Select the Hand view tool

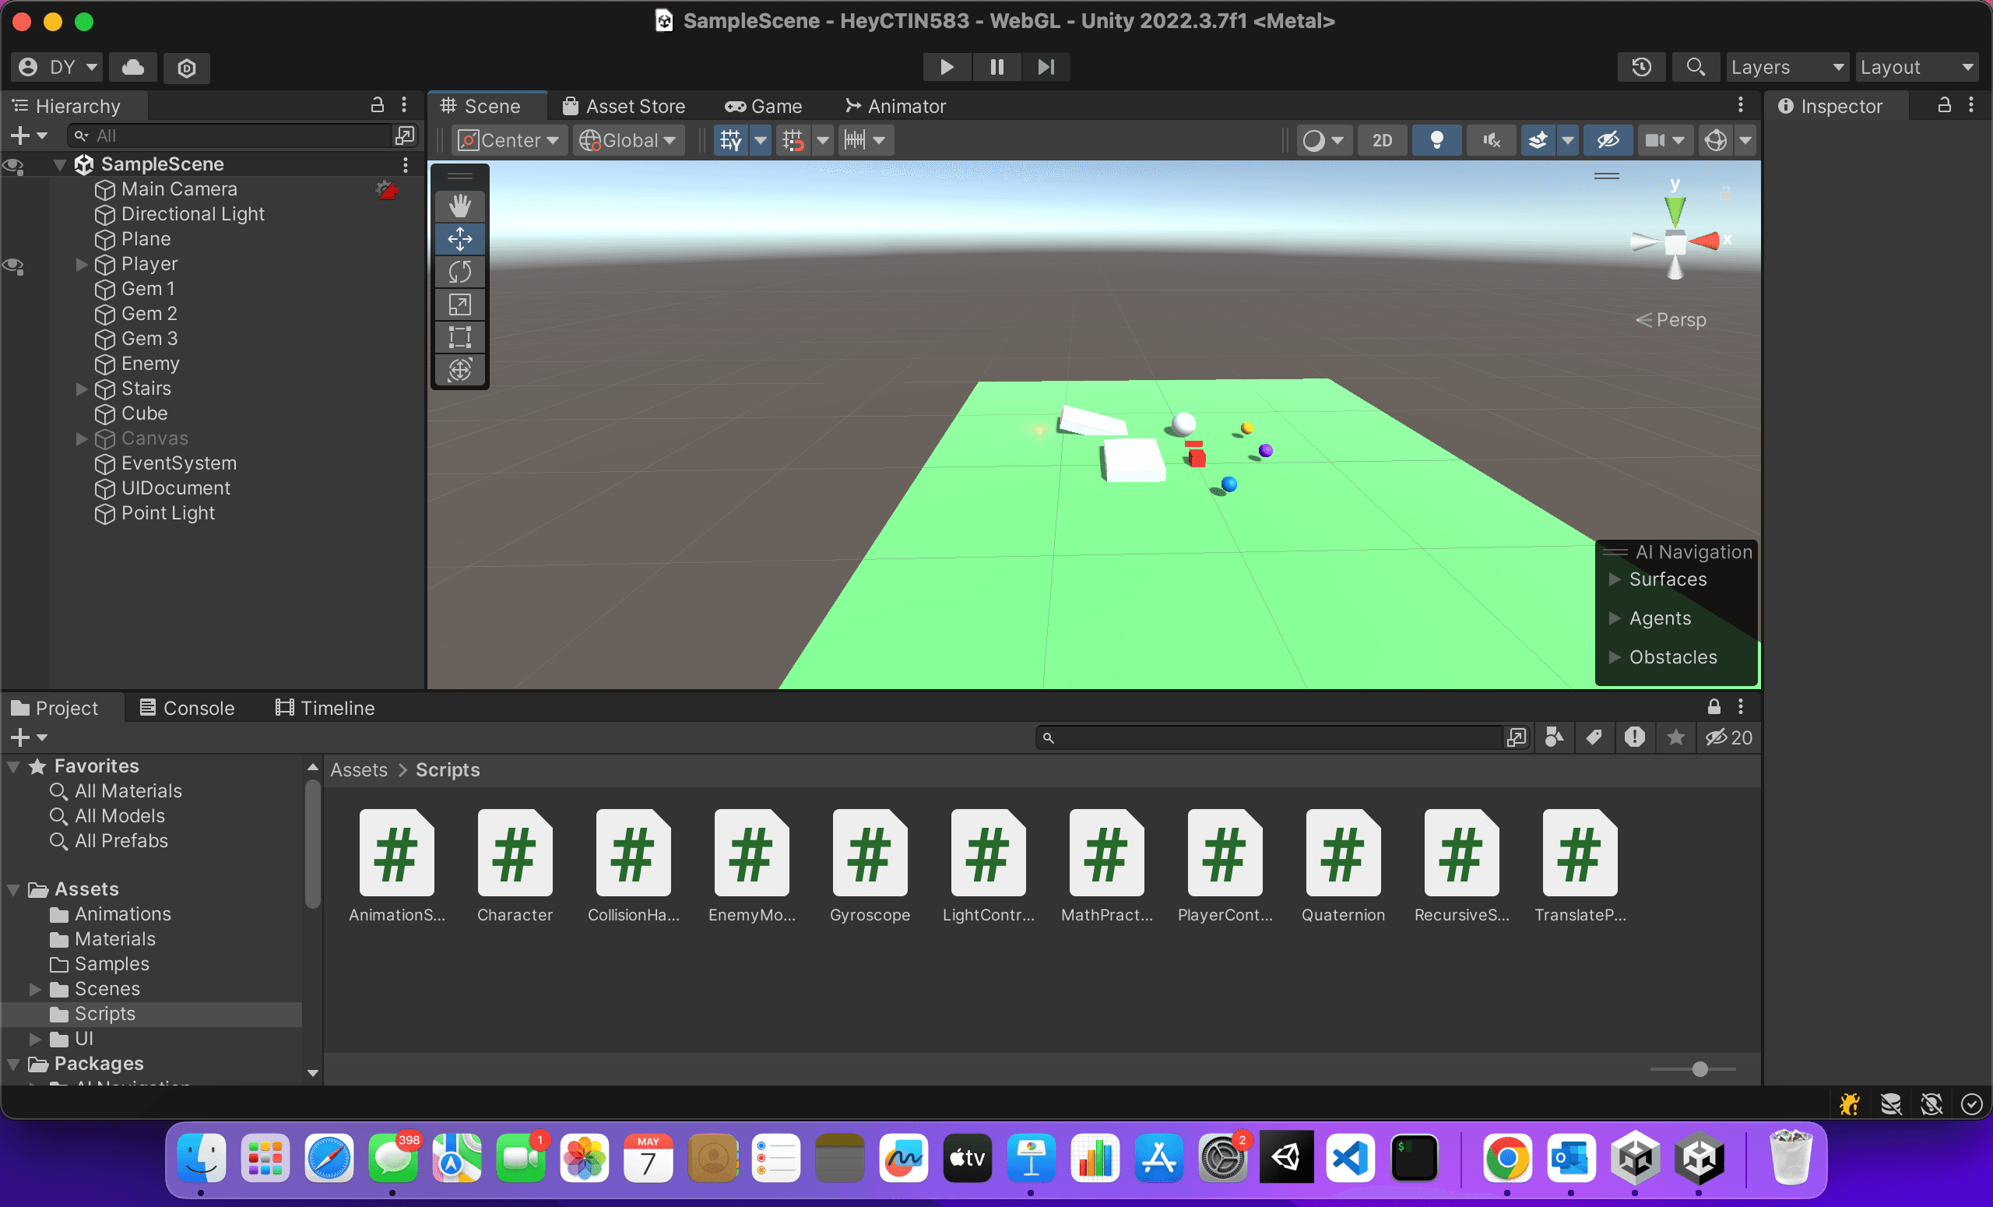pos(459,206)
